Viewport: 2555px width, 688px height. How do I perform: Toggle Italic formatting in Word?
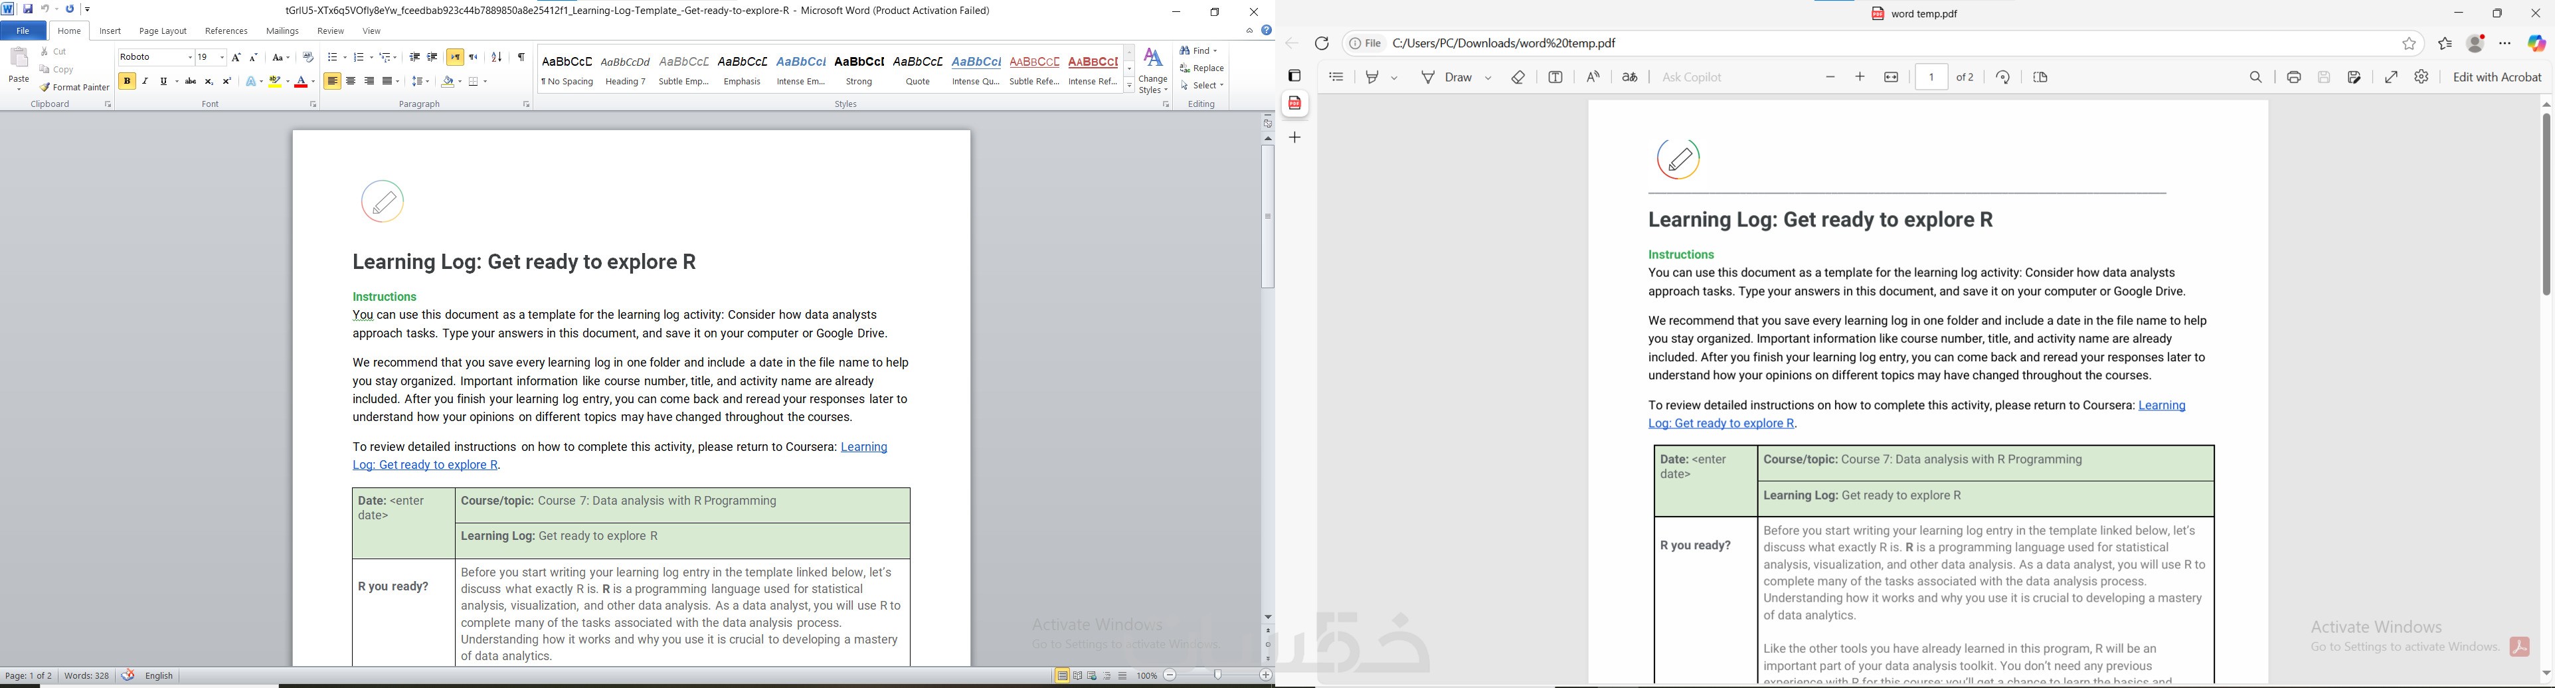[146, 81]
